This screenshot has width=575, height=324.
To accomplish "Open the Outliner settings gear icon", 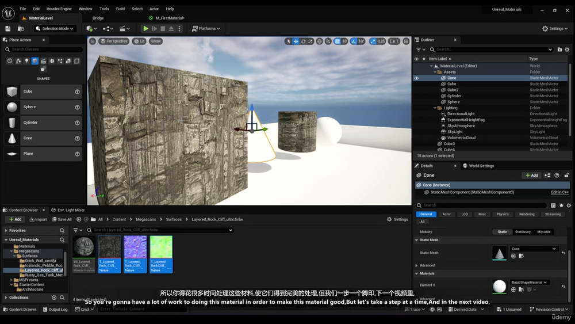I will pyautogui.click(x=567, y=49).
